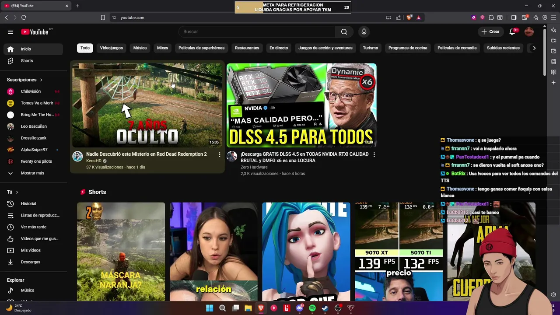
Task: Click the magnifier search button
Action: point(344,31)
